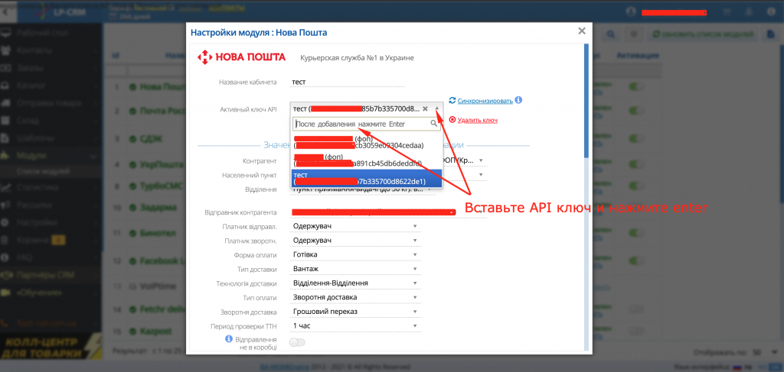Toggle activation switch in Kazpost row
Viewport: 784px width, 372px height.
click(x=637, y=331)
